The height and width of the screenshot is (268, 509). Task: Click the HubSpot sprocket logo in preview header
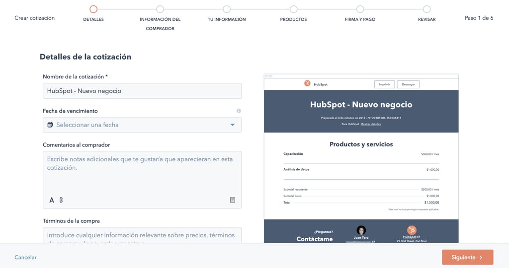307,83
